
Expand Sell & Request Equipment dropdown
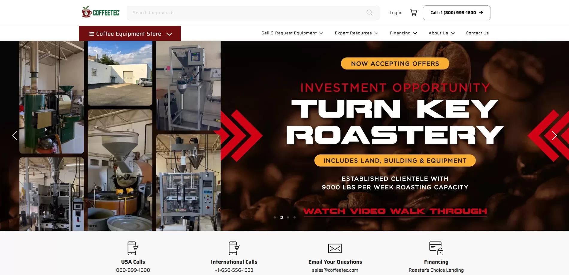(x=292, y=33)
